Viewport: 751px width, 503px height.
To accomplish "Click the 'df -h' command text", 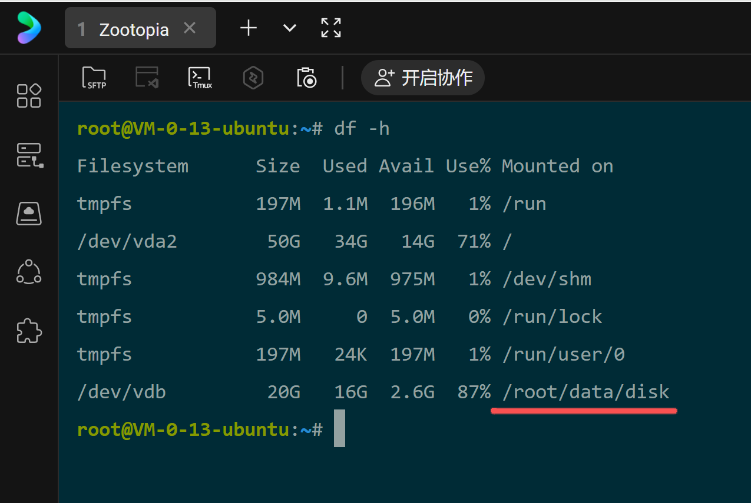I will pyautogui.click(x=362, y=128).
